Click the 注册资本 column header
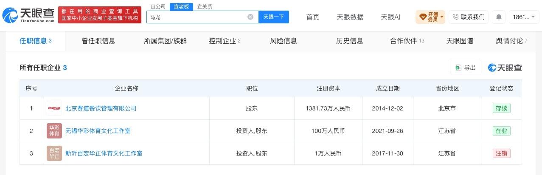This screenshot has width=542, height=175. point(329,88)
